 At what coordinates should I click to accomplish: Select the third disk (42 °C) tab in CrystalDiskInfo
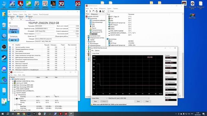tap(30, 18)
